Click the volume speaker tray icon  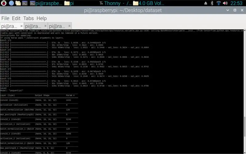point(225,3)
